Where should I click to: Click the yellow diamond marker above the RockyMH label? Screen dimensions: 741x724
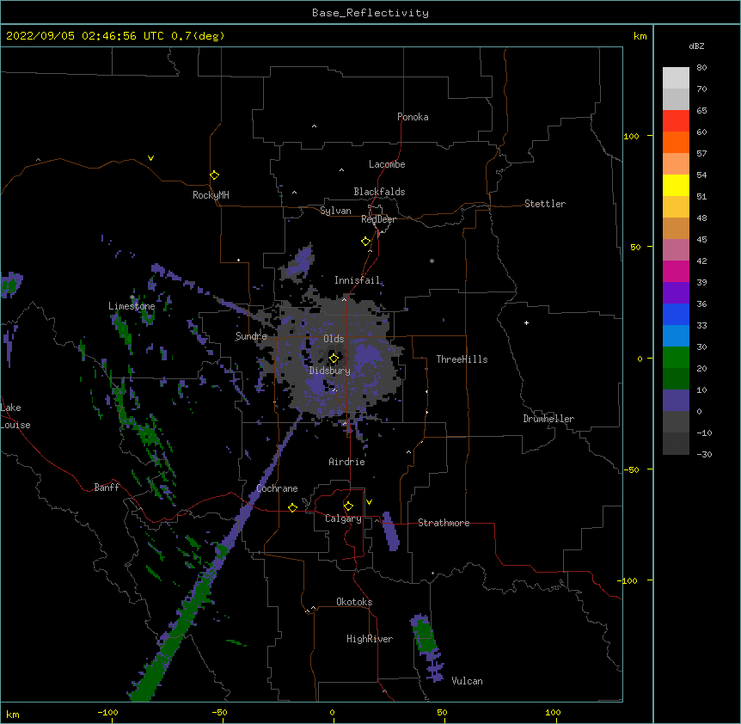click(215, 175)
